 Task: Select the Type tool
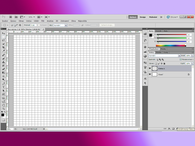(x=4, y=87)
